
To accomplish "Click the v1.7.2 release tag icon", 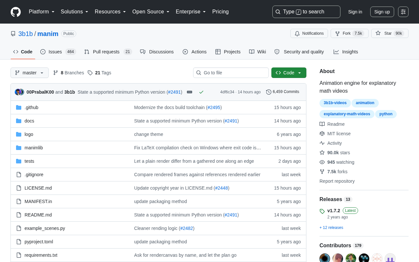I will pos(322,211).
